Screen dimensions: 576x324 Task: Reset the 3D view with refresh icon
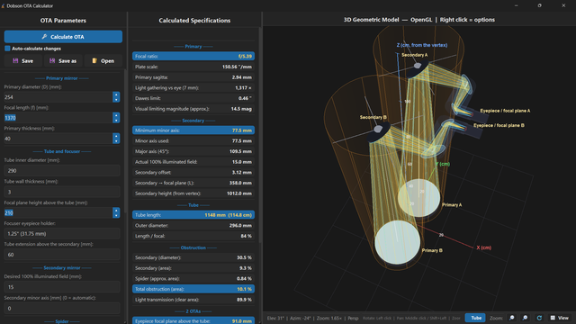click(x=539, y=318)
